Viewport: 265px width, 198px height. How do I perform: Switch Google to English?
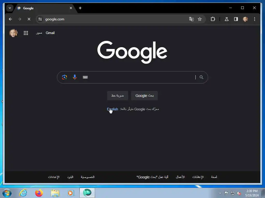click(113, 109)
